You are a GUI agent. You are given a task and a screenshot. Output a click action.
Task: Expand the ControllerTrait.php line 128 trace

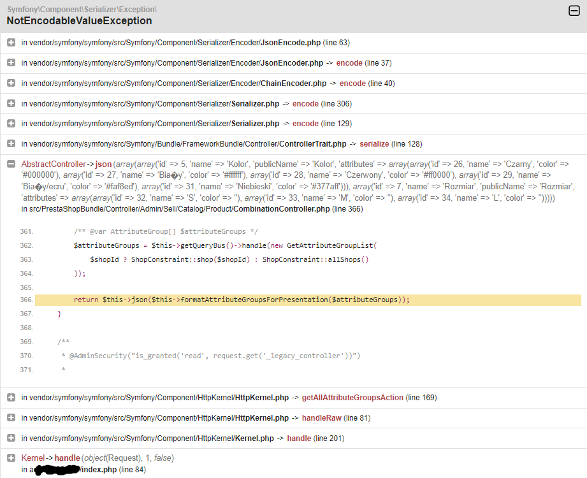point(11,143)
